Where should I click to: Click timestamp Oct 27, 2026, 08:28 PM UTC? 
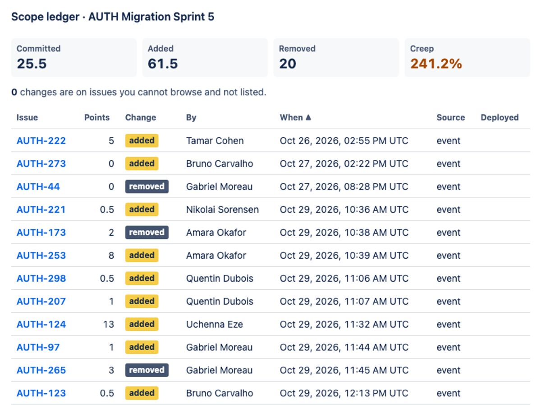(x=344, y=187)
